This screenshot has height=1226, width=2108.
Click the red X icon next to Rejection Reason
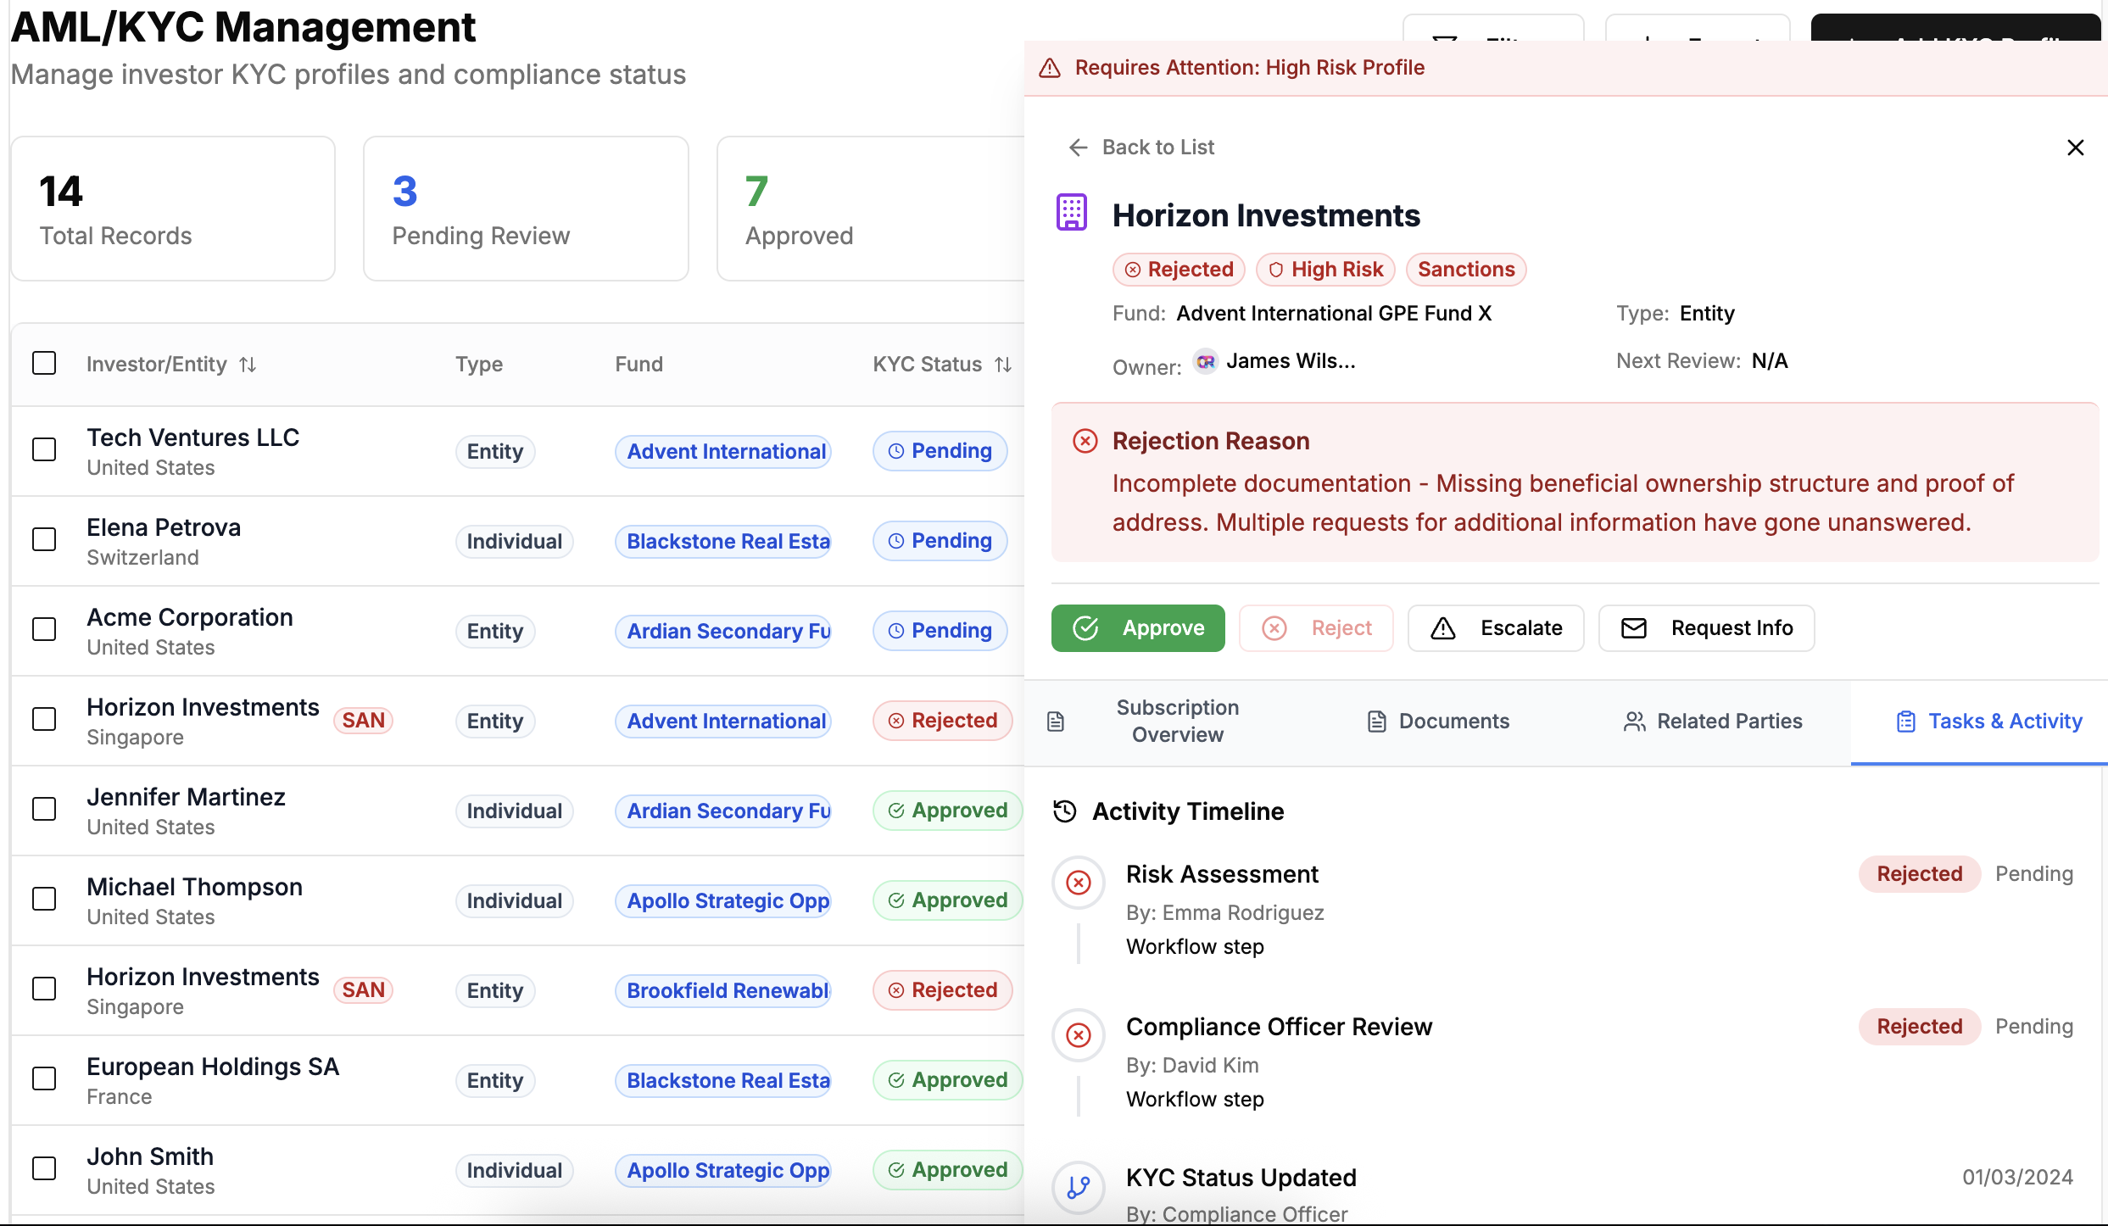1085,441
